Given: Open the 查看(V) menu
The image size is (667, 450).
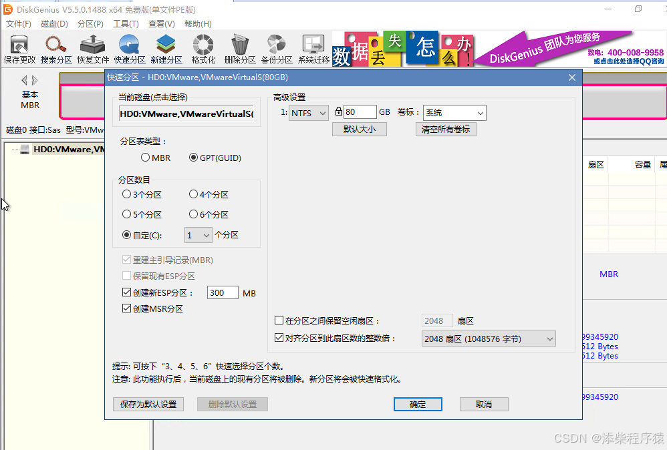Looking at the screenshot, I should click(161, 24).
